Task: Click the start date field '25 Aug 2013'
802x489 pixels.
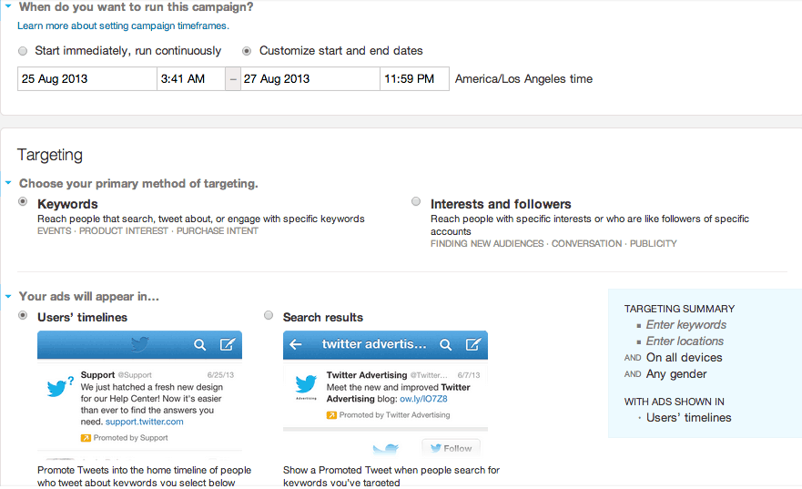Action: click(x=86, y=79)
